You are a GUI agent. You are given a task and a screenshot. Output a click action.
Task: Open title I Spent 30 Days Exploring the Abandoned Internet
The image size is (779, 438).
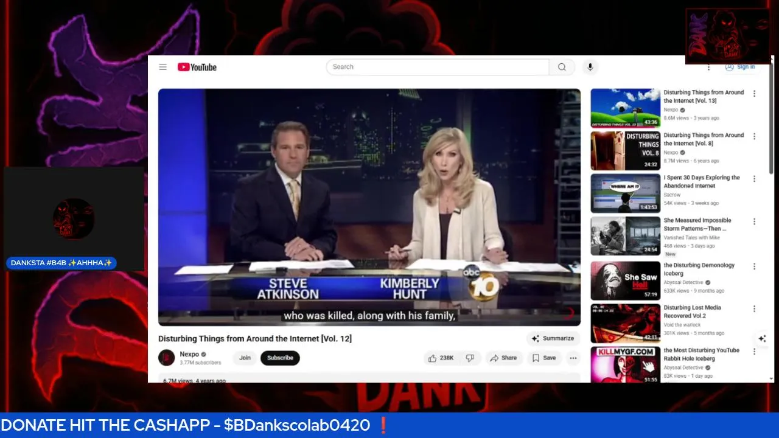coord(702,181)
